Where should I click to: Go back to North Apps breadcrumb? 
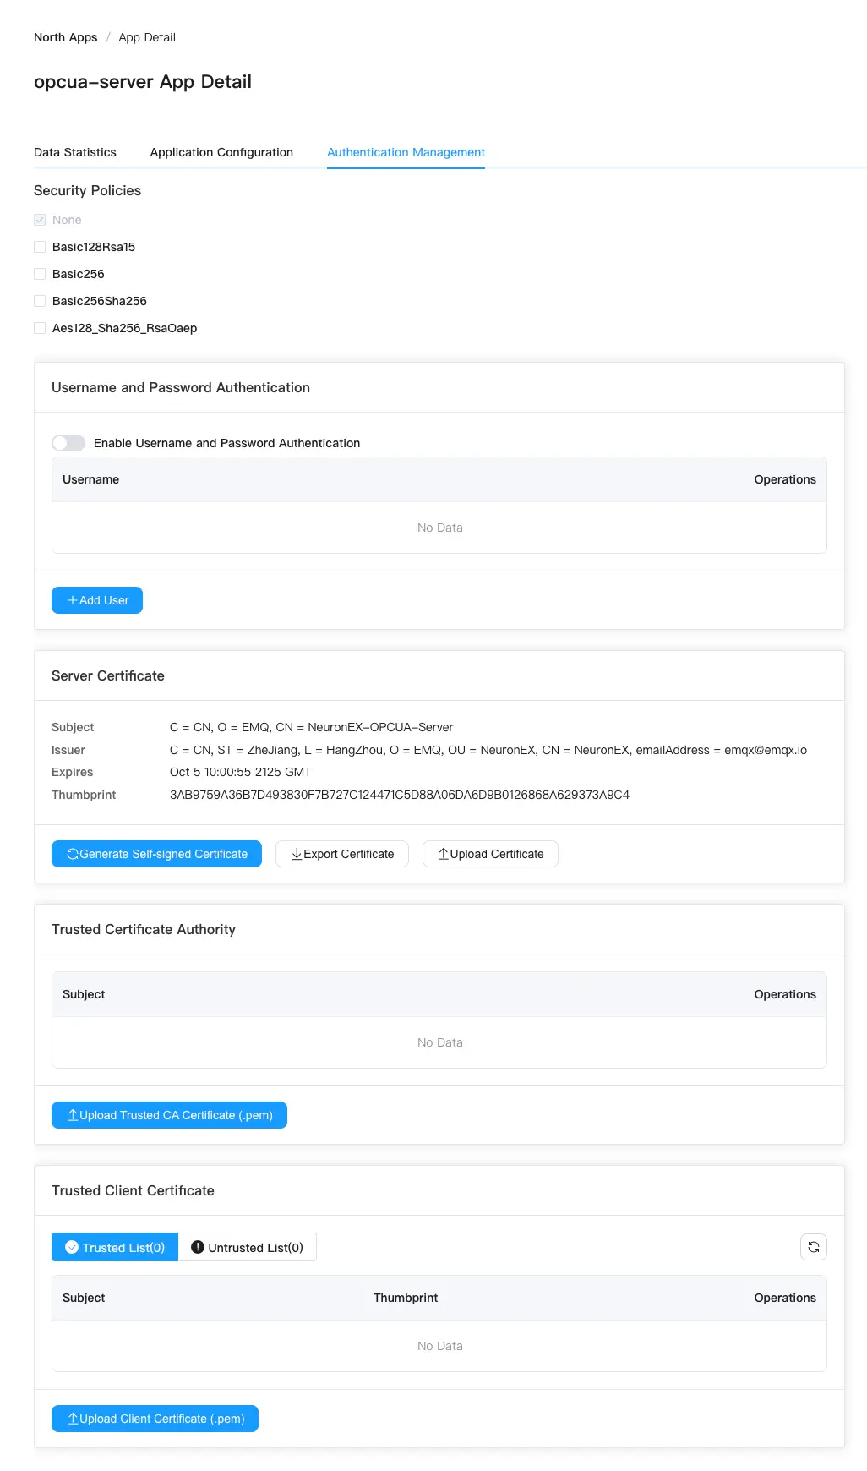[x=65, y=37]
